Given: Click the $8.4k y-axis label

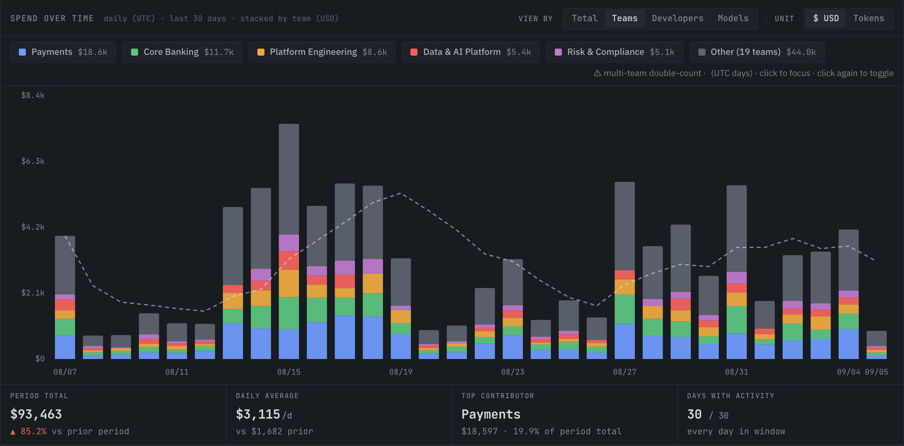Looking at the screenshot, I should 33,95.
